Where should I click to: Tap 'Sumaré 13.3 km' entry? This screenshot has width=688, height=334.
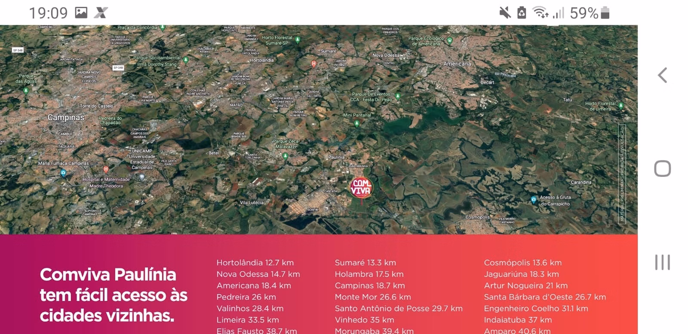coord(365,262)
